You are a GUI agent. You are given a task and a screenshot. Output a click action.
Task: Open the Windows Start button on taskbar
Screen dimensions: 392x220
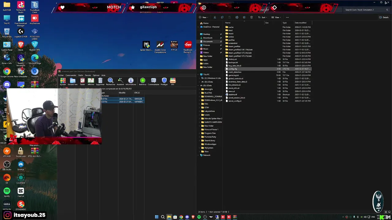coord(156,217)
